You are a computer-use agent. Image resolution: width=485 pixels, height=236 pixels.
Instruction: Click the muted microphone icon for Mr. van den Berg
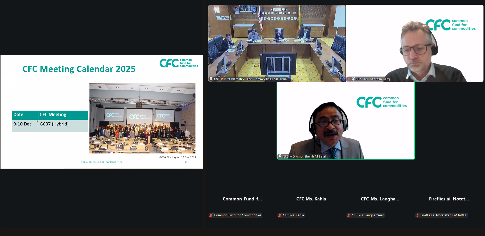point(349,79)
